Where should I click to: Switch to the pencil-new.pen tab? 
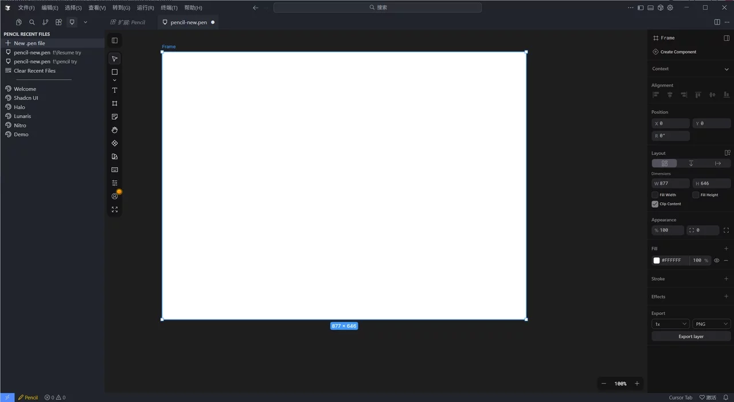click(188, 22)
